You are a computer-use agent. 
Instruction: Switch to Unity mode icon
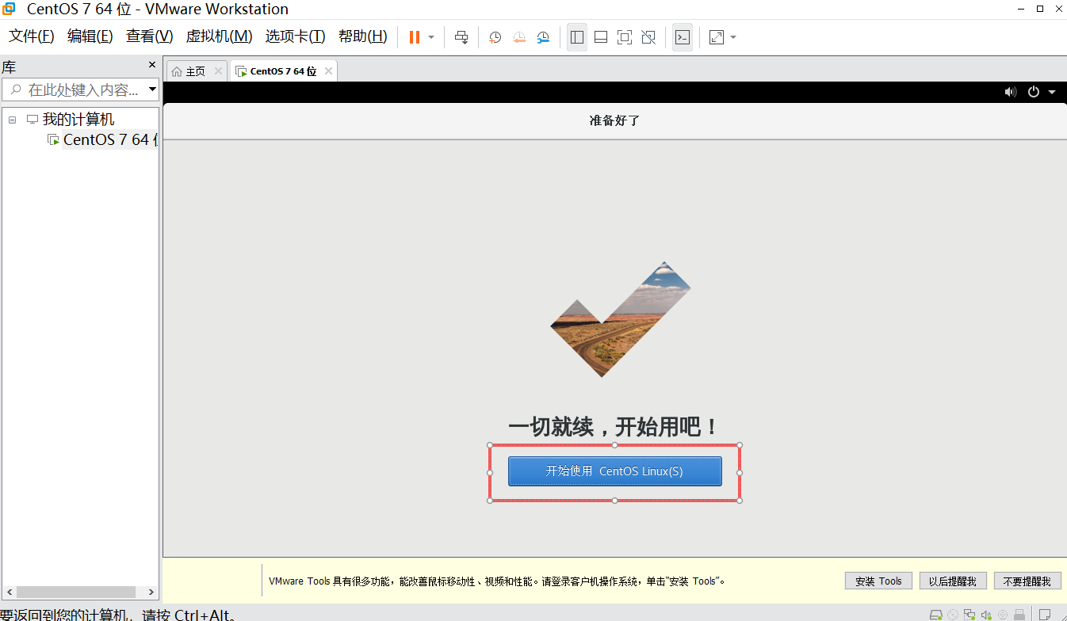(x=648, y=37)
